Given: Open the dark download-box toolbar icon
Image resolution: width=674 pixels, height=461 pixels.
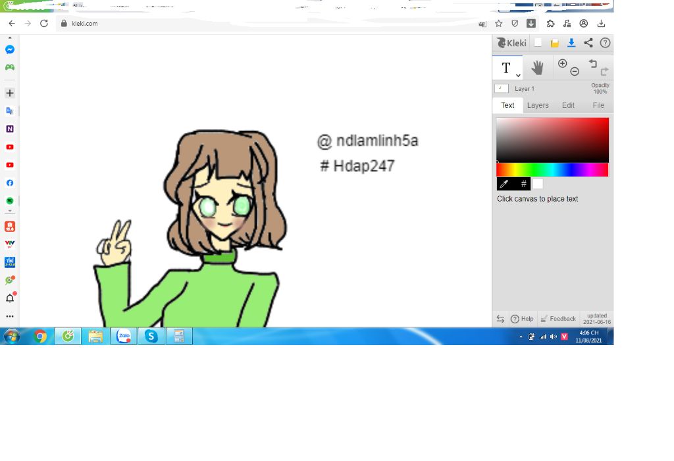Looking at the screenshot, I should (x=531, y=24).
